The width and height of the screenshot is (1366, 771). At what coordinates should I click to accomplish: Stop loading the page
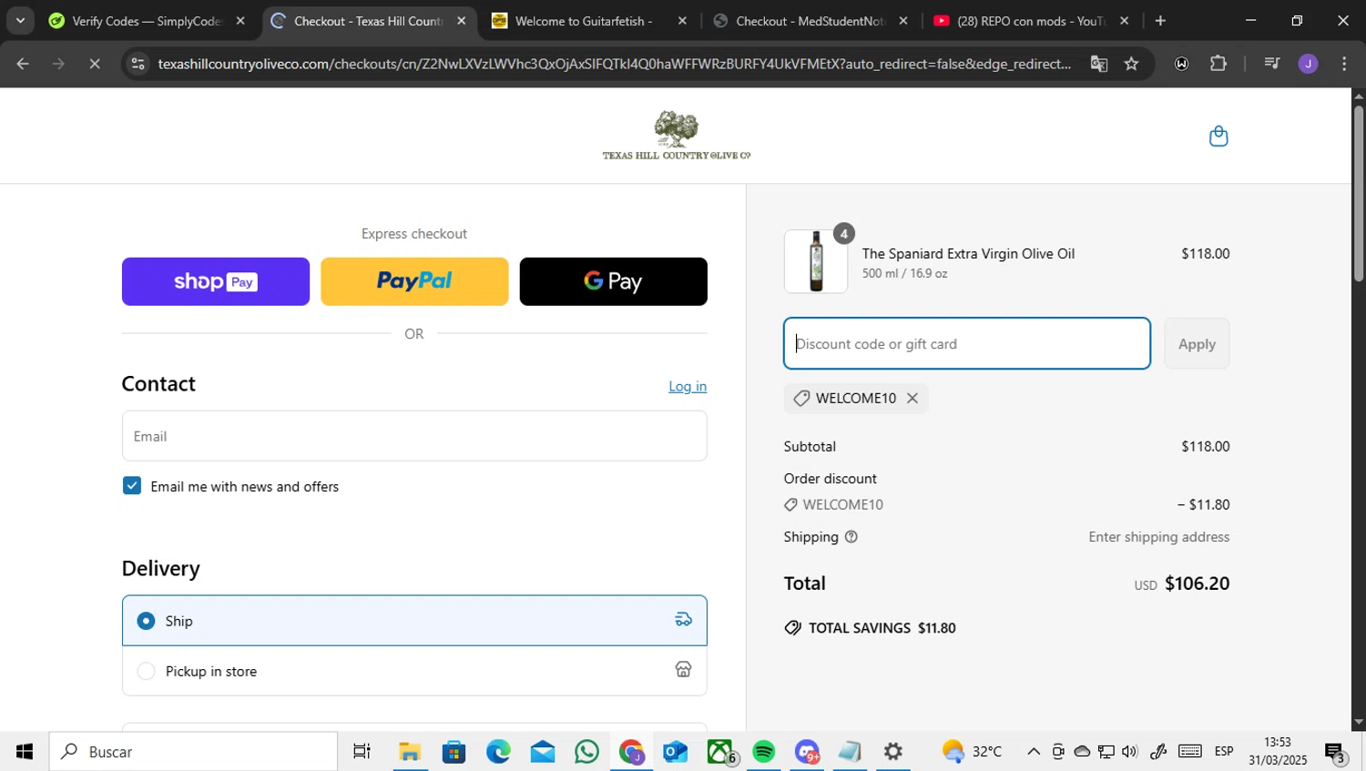(95, 64)
